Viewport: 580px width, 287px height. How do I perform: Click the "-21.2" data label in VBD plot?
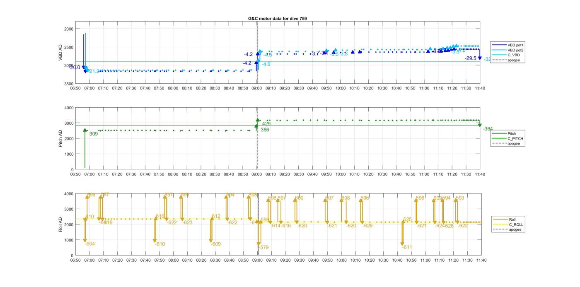94,72
